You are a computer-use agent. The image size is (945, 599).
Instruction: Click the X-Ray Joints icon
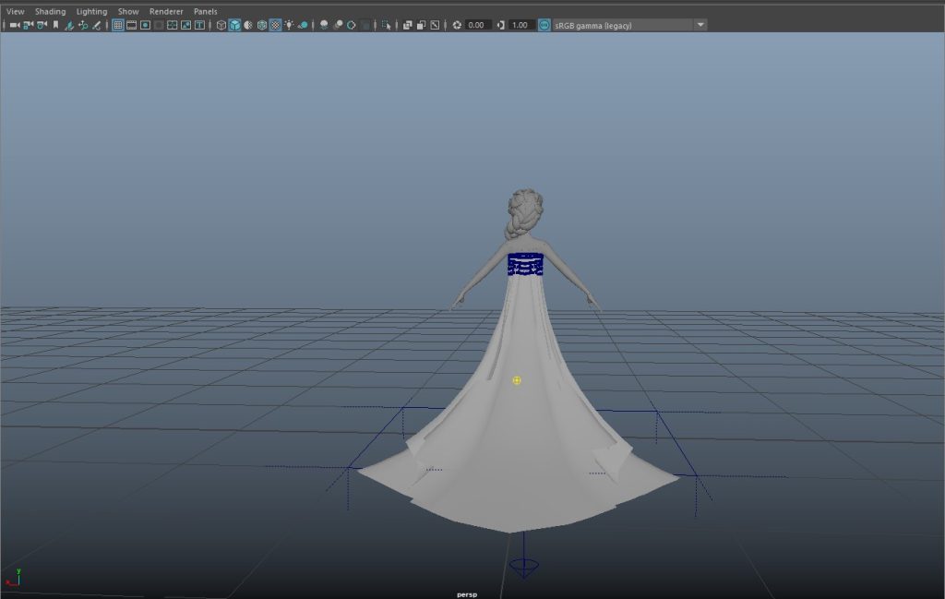point(435,25)
